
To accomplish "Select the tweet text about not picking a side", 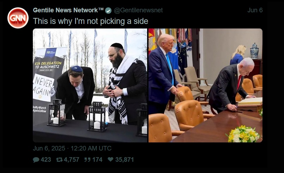I will click(91, 21).
